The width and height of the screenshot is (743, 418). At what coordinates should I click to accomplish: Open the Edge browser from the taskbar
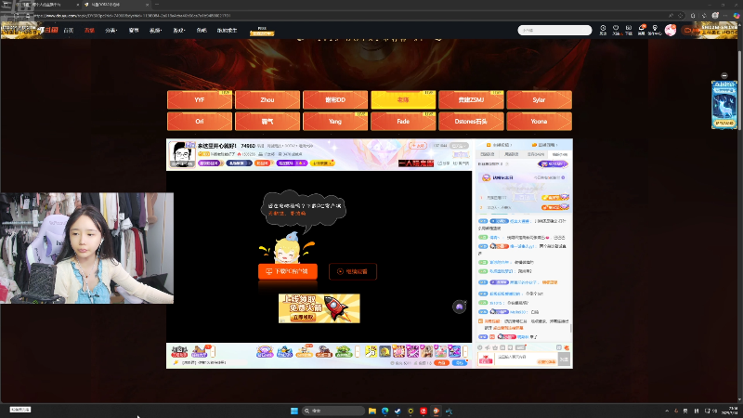385,411
